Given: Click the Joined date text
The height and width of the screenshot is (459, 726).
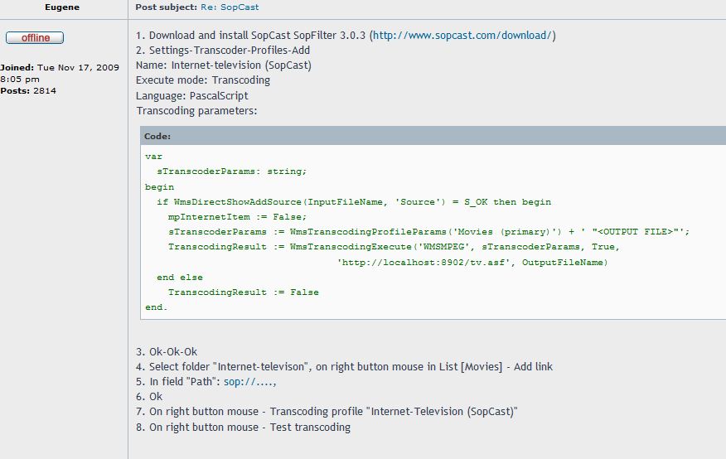Looking at the screenshot, I should 60,73.
